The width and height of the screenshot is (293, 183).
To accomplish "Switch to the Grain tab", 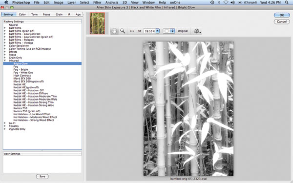I will tap(59, 14).
